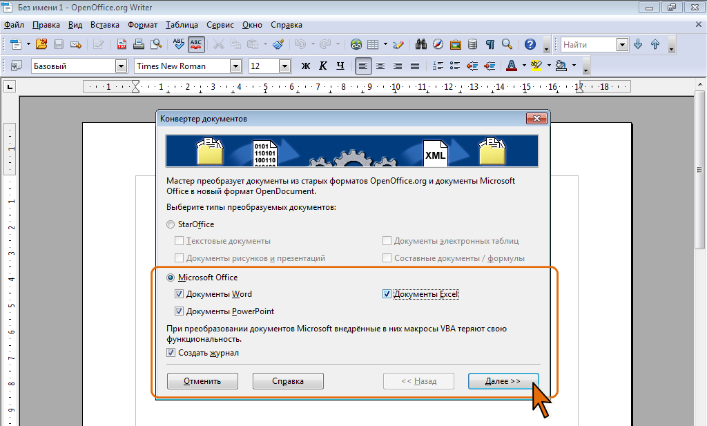Viewport: 707px width, 426px height.
Task: Select the StarOffice radio button
Action: pos(171,224)
